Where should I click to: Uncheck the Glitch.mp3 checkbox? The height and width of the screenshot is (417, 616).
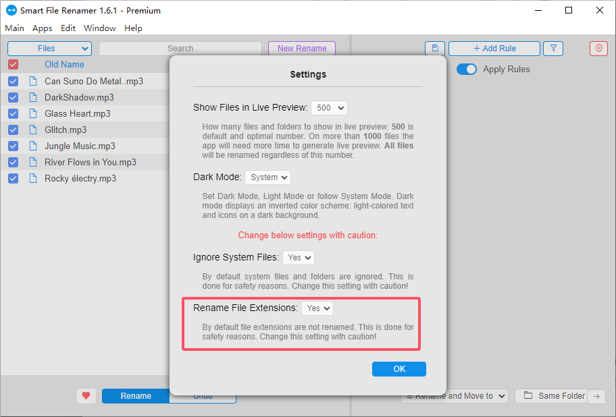13,130
